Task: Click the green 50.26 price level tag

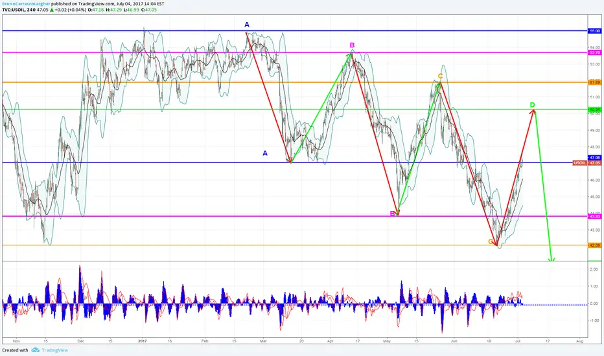Action: (x=594, y=109)
